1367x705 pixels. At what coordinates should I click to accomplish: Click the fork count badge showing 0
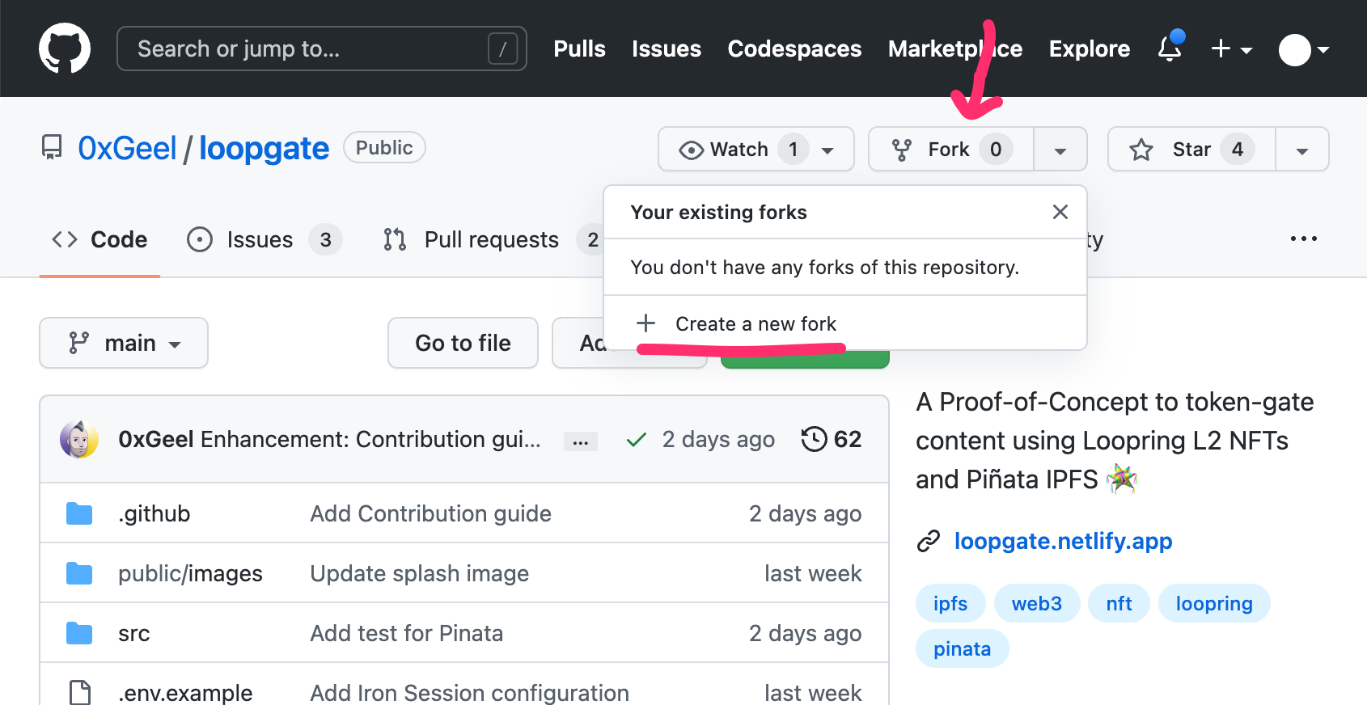[996, 149]
